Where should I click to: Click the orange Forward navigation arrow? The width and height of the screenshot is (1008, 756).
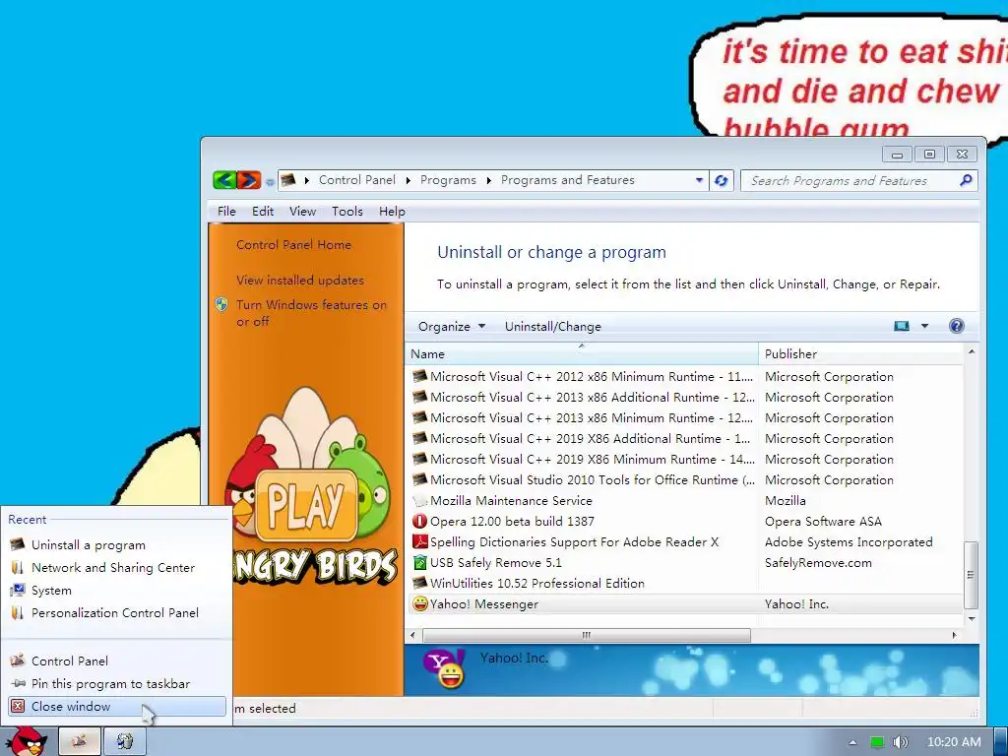tap(249, 180)
